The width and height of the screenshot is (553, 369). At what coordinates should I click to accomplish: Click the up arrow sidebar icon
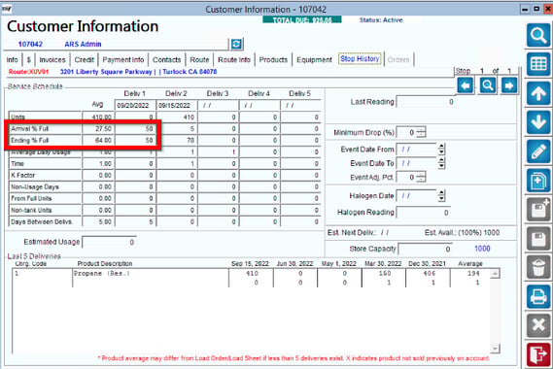pyautogui.click(x=538, y=94)
